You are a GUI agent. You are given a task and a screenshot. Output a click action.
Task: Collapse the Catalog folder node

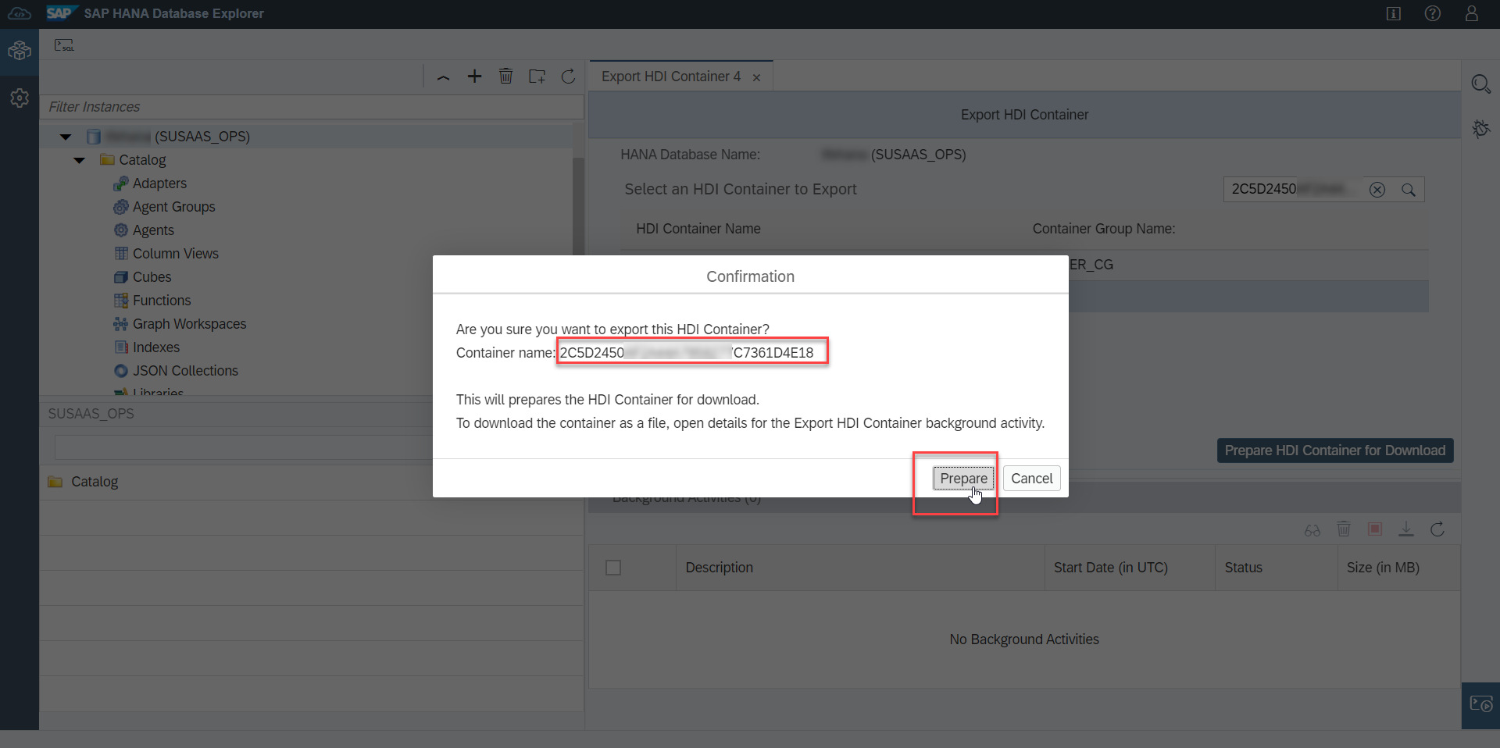click(80, 160)
